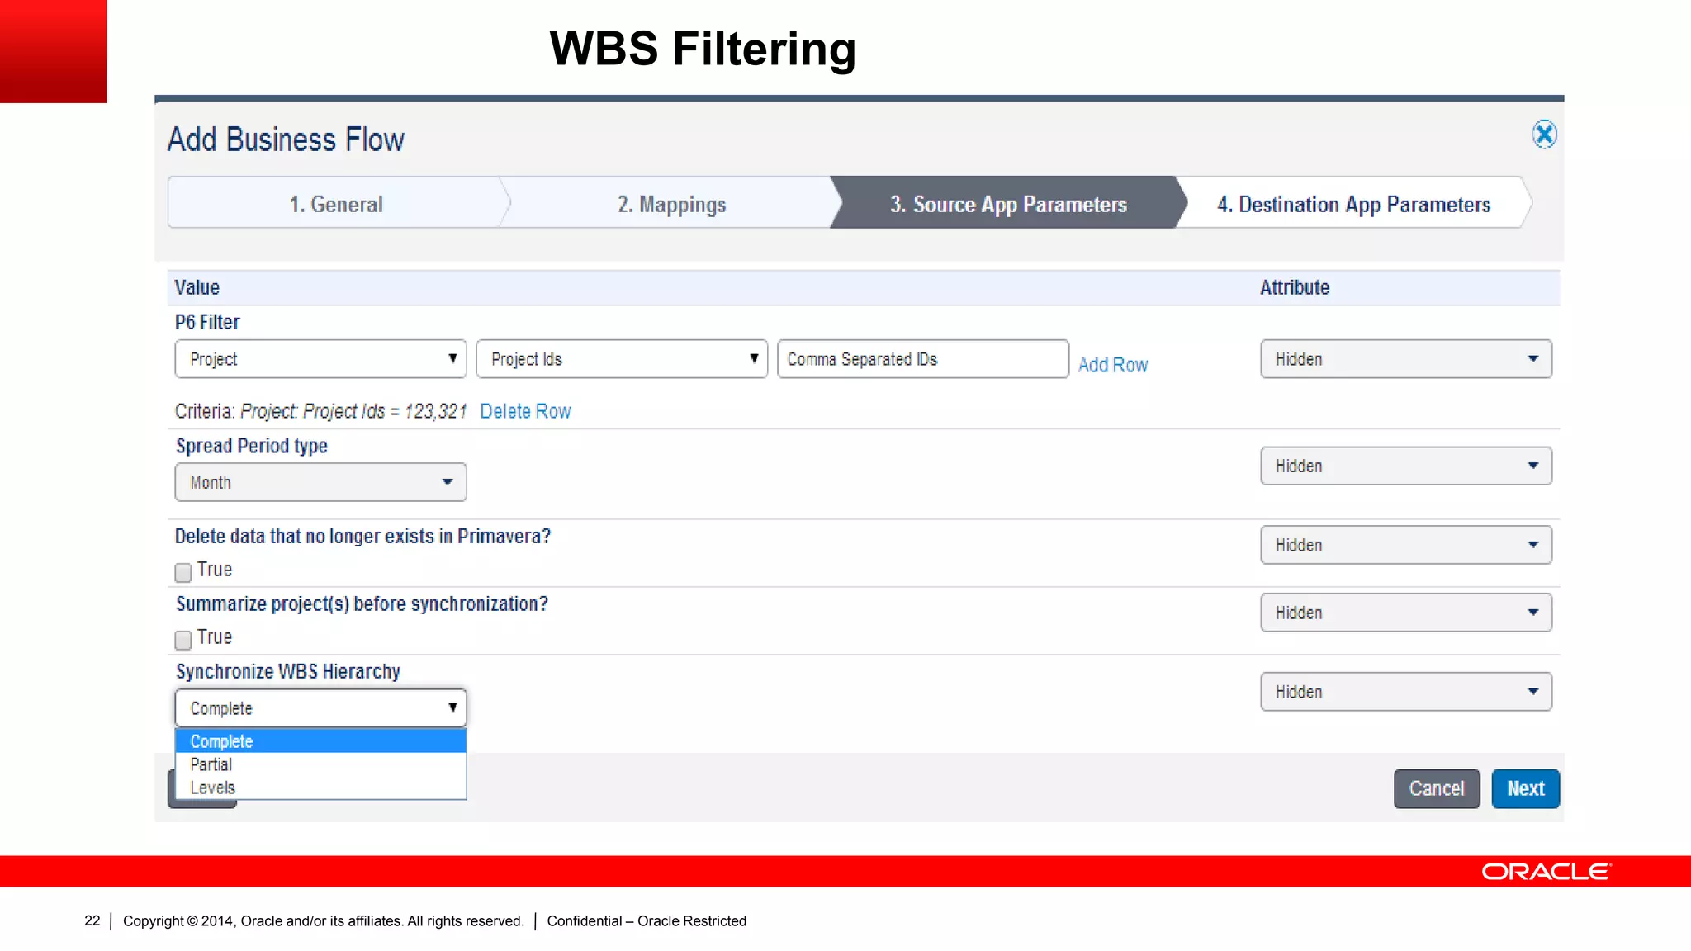Go to step 1. General

[336, 204]
